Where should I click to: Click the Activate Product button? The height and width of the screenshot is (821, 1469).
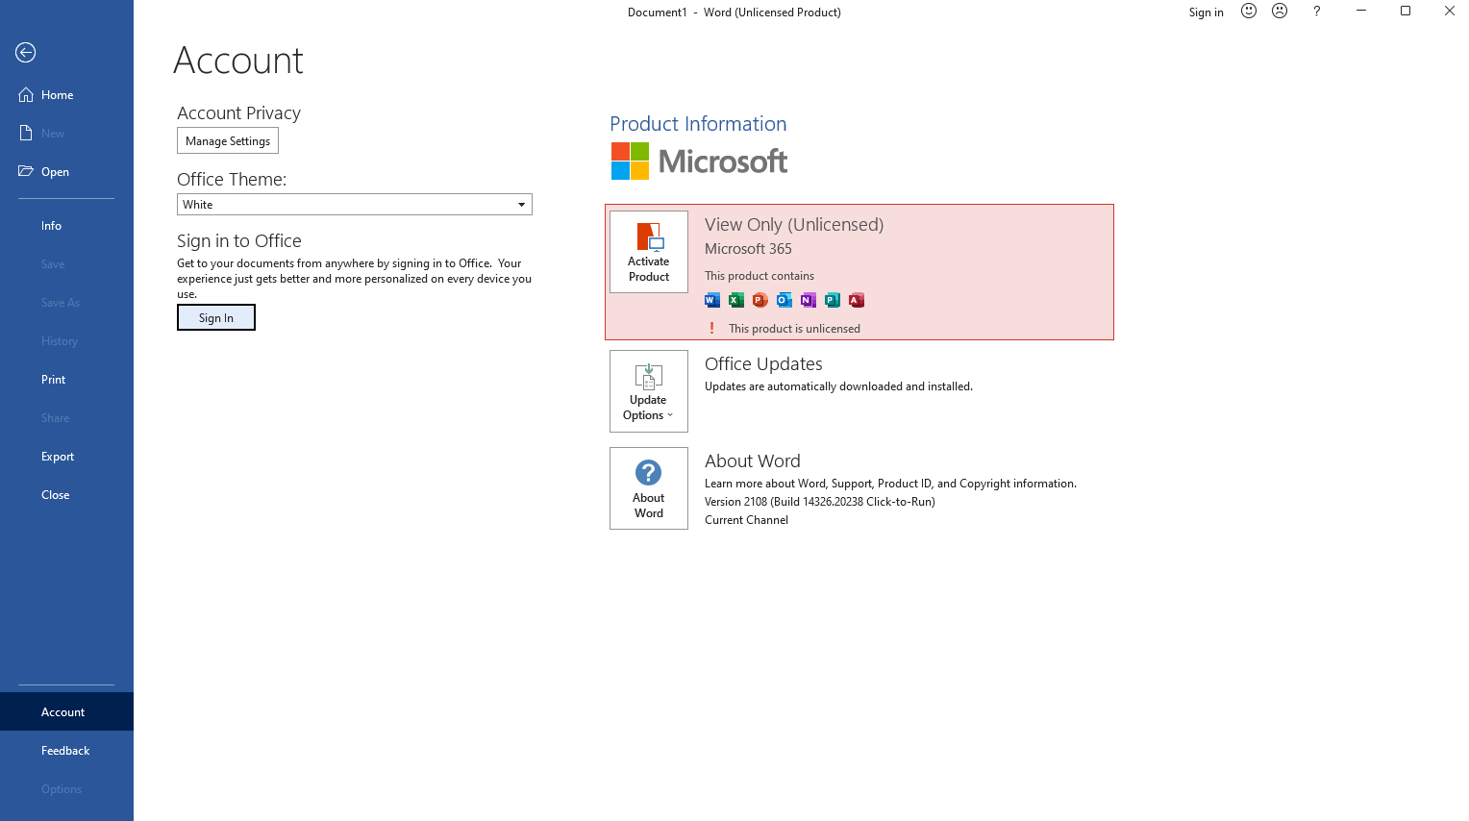pyautogui.click(x=649, y=252)
